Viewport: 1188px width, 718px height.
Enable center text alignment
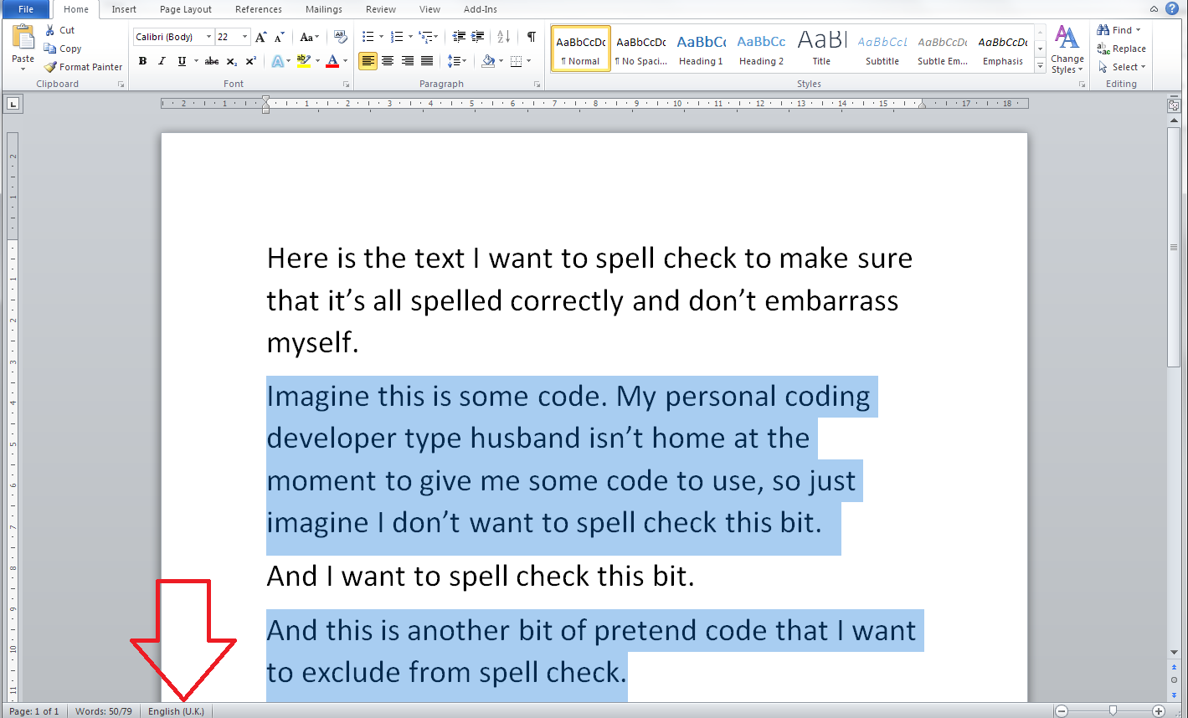pyautogui.click(x=388, y=61)
